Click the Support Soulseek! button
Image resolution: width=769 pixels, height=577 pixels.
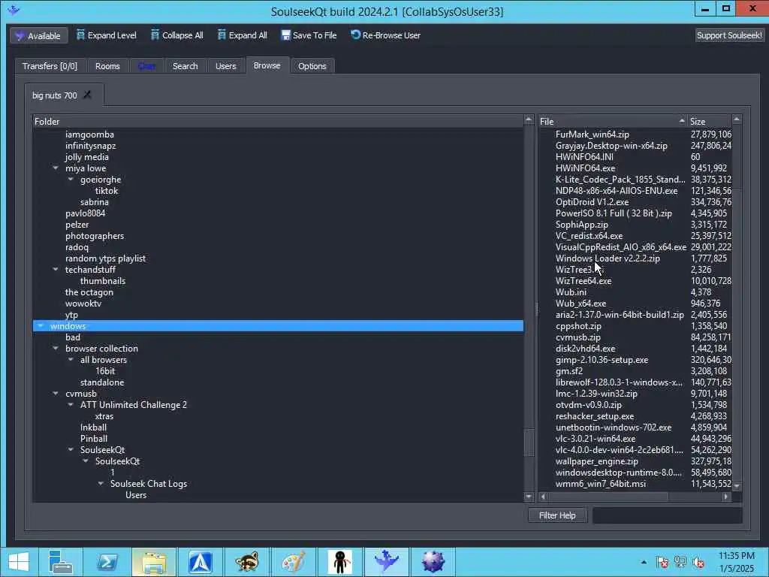pos(729,35)
